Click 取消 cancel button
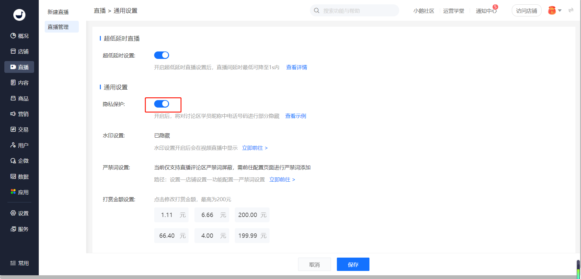Screen dimensions: 581x279 coord(315,264)
